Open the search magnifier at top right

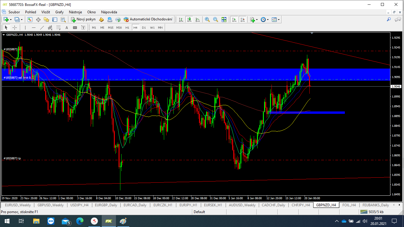tap(389, 20)
